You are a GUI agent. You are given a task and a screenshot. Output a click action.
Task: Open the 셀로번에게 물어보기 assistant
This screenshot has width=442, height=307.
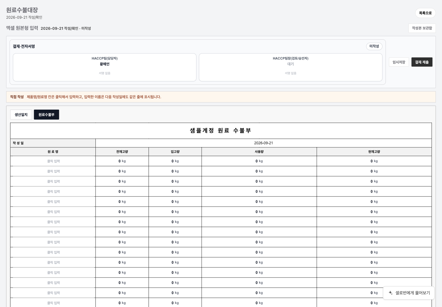(x=409, y=293)
